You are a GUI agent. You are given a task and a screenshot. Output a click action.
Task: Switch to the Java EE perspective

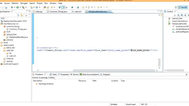pyautogui.click(x=183, y=7)
